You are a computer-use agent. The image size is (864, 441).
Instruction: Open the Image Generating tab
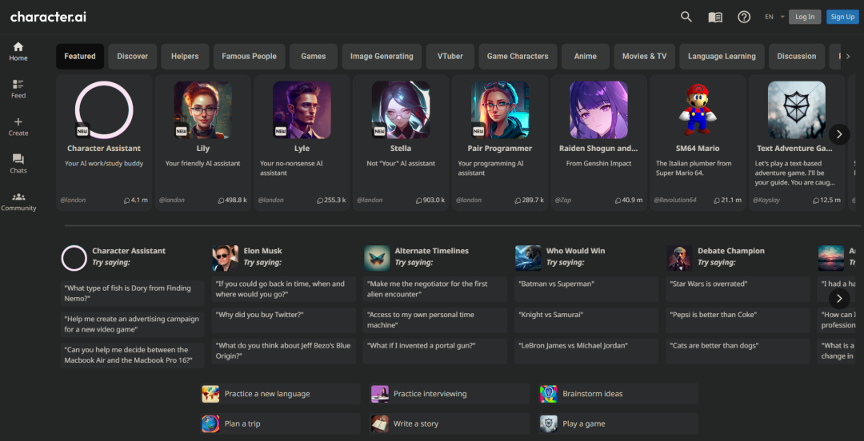coord(382,56)
